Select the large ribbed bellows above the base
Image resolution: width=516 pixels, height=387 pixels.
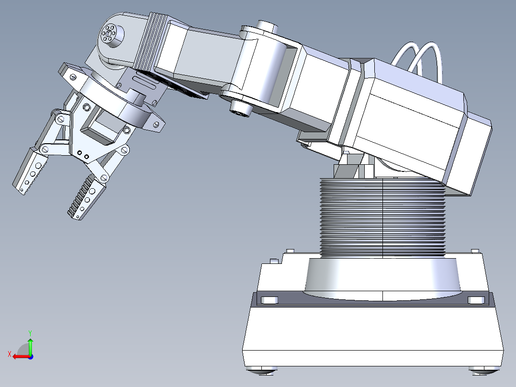[x=383, y=217]
